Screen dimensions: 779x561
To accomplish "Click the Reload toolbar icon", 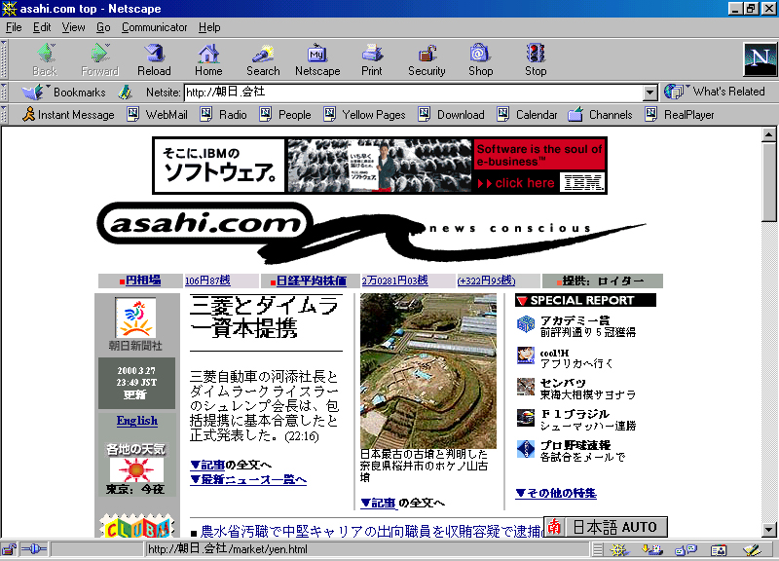I will [154, 57].
